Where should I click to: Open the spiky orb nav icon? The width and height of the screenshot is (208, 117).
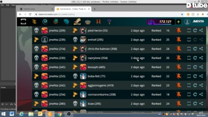point(56,21)
